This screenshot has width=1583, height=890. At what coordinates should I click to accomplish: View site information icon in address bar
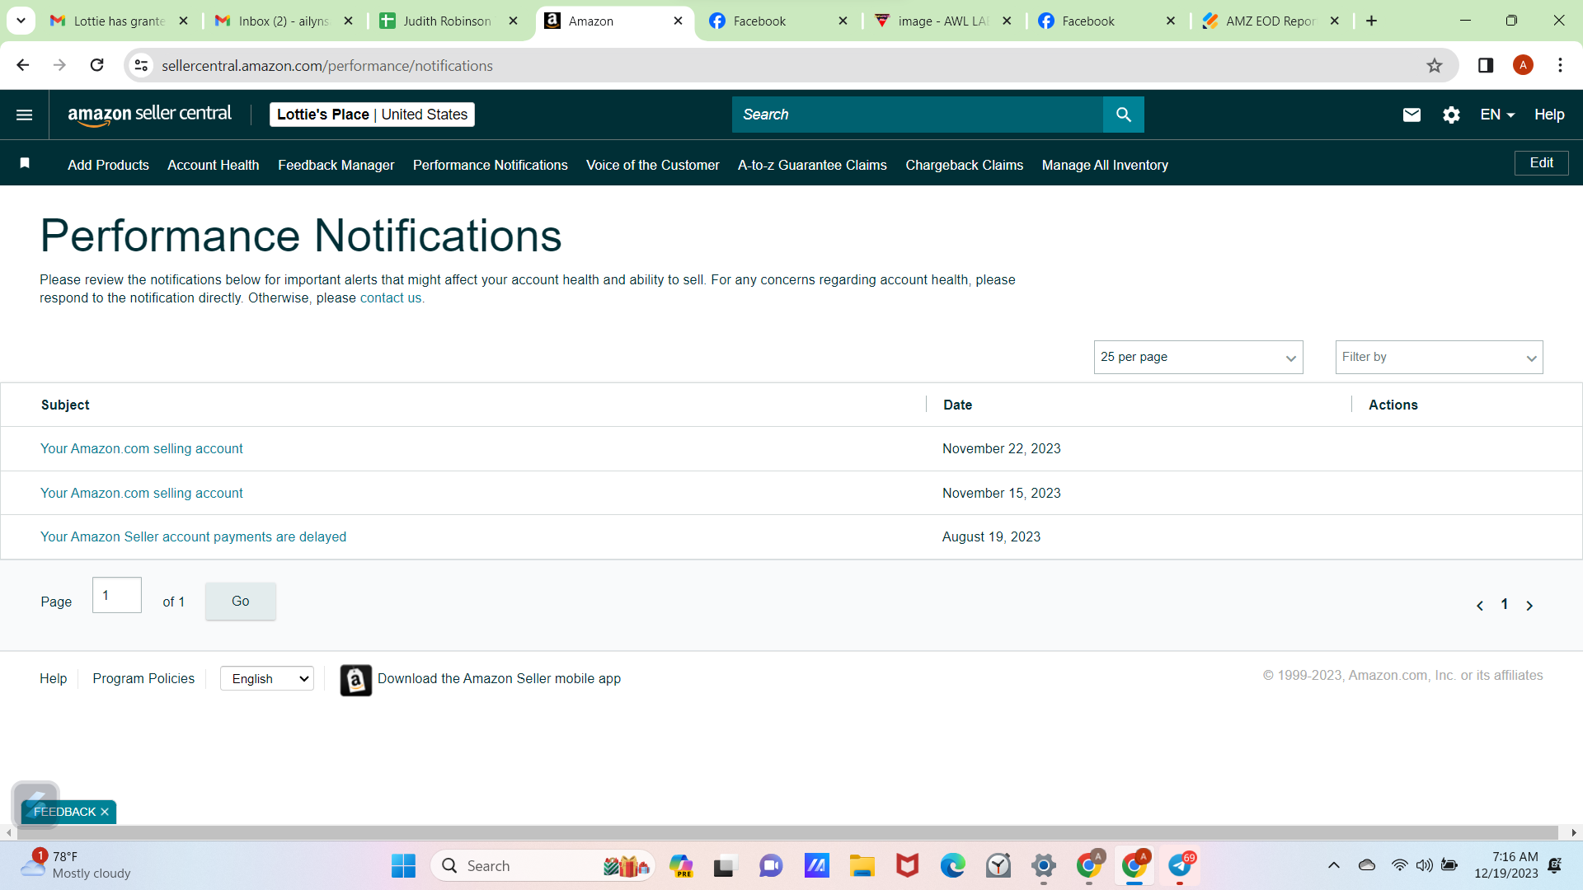pos(142,65)
